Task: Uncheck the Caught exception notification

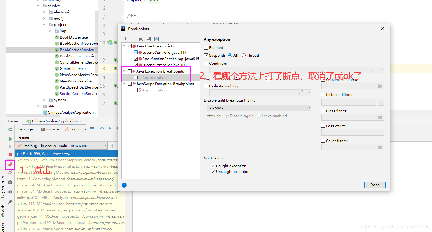Action: coord(213,166)
